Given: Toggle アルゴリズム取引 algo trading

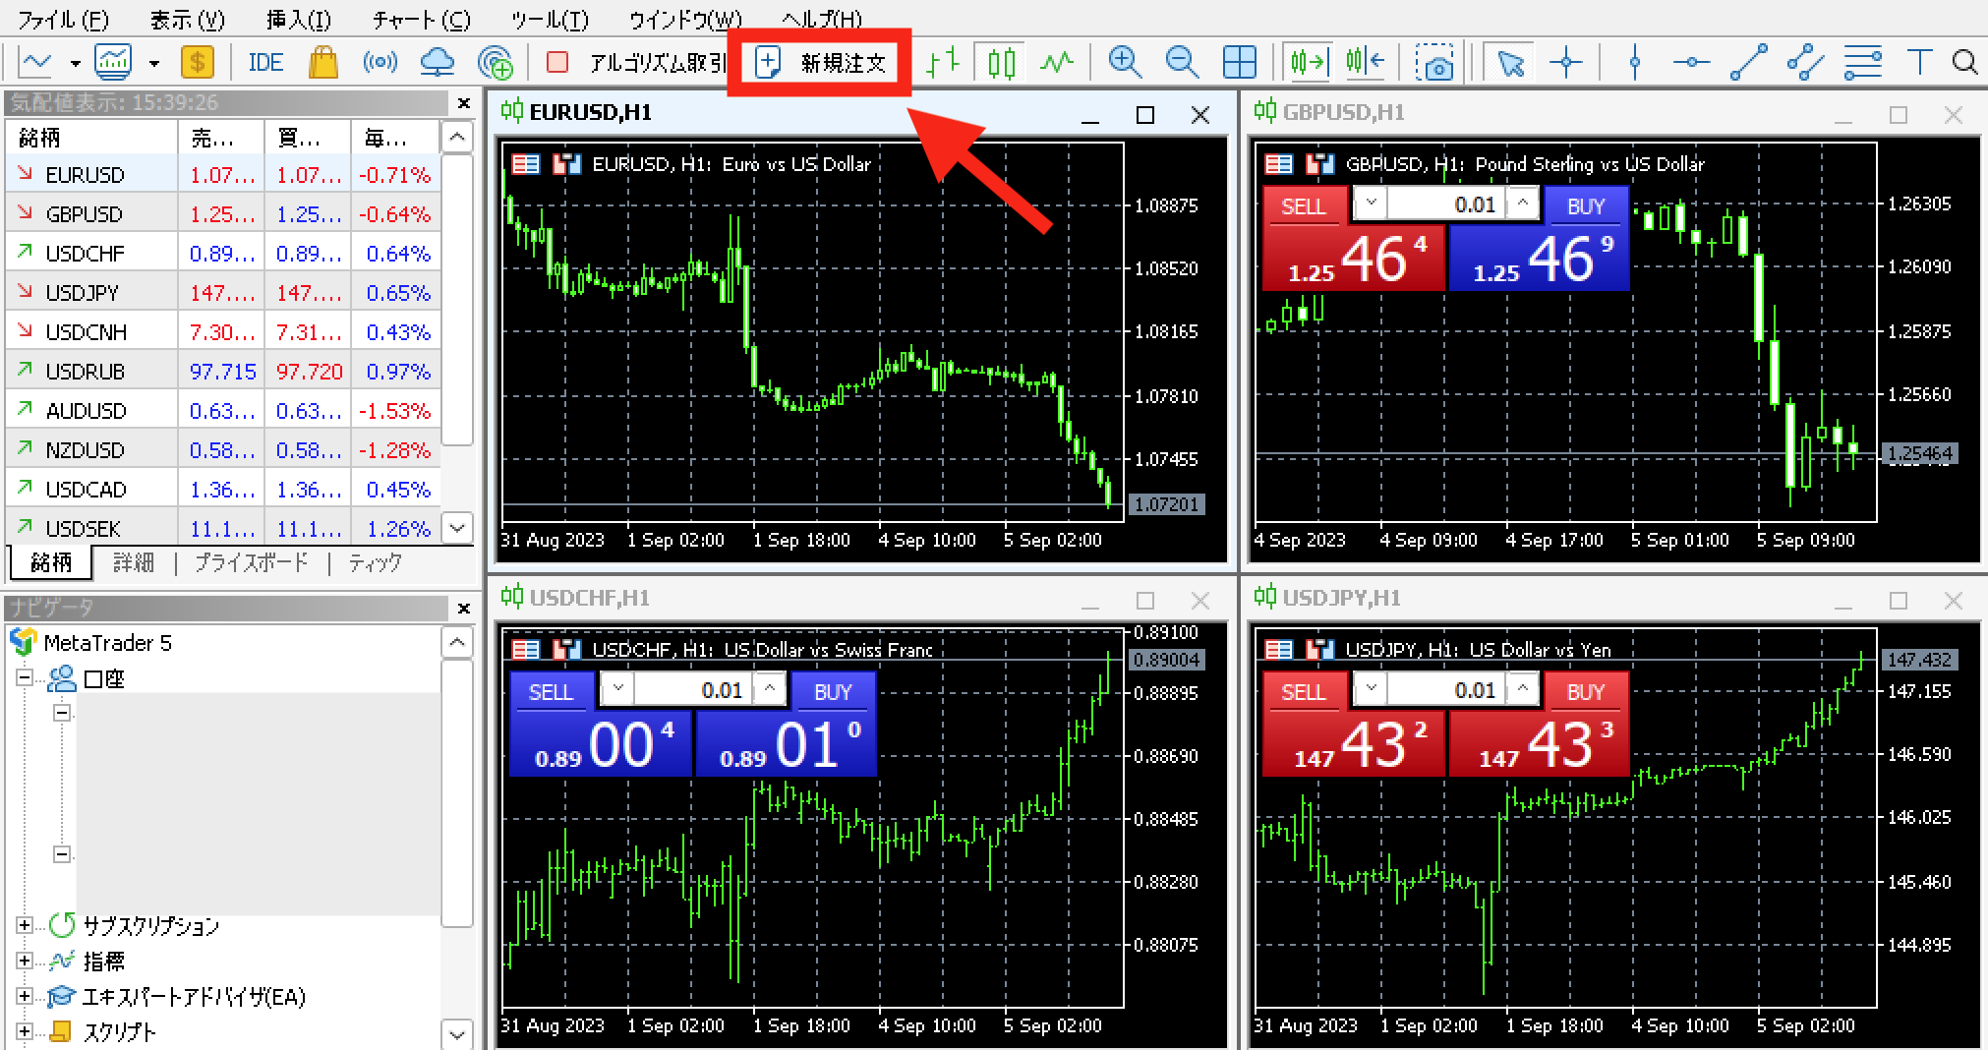Looking at the screenshot, I should click(639, 63).
